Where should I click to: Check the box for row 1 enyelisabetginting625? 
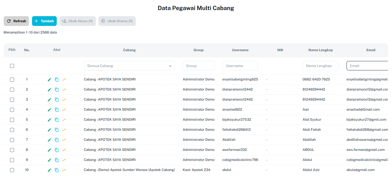click(x=12, y=80)
